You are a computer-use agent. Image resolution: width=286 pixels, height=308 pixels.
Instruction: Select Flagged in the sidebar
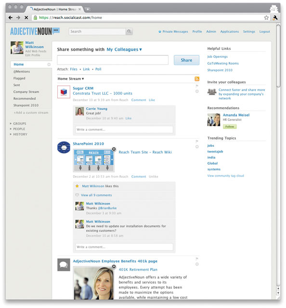(19, 78)
